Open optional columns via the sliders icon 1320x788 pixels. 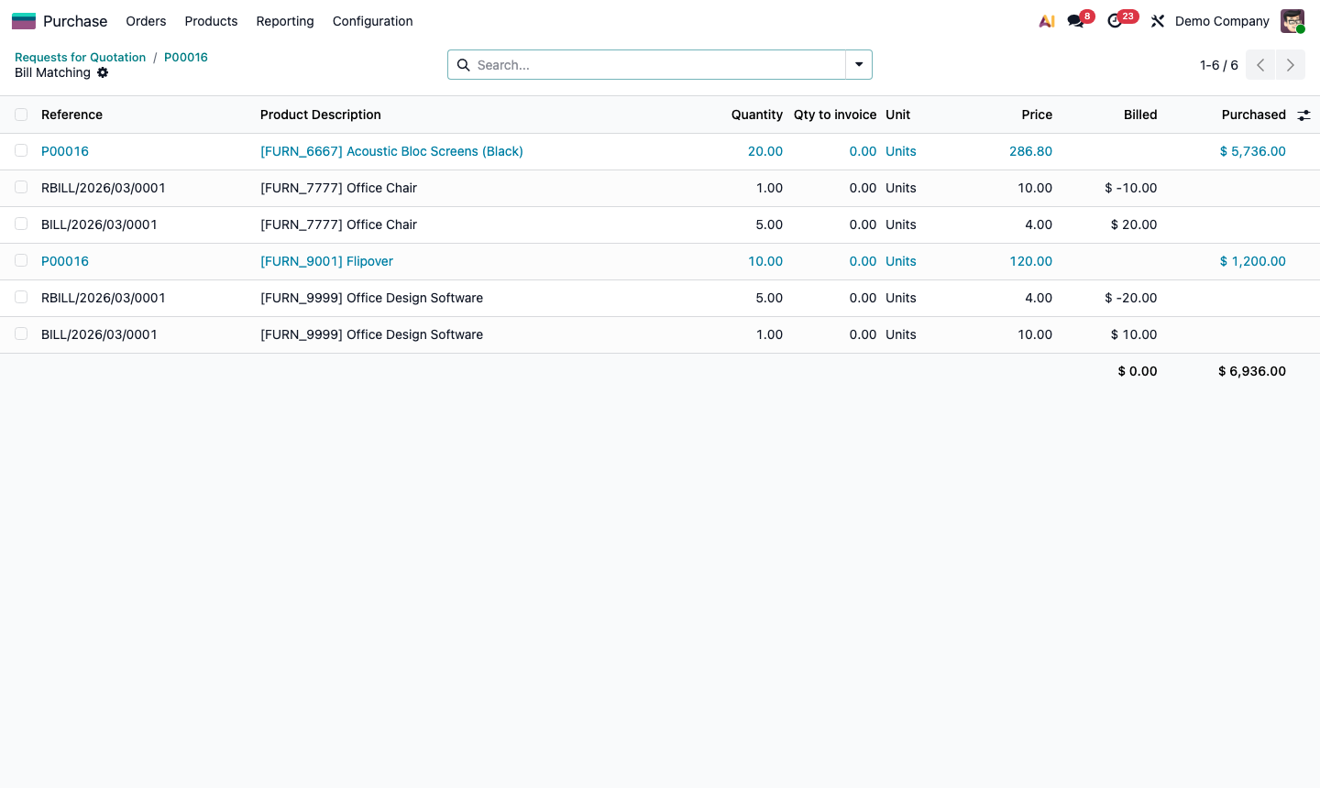click(x=1303, y=115)
